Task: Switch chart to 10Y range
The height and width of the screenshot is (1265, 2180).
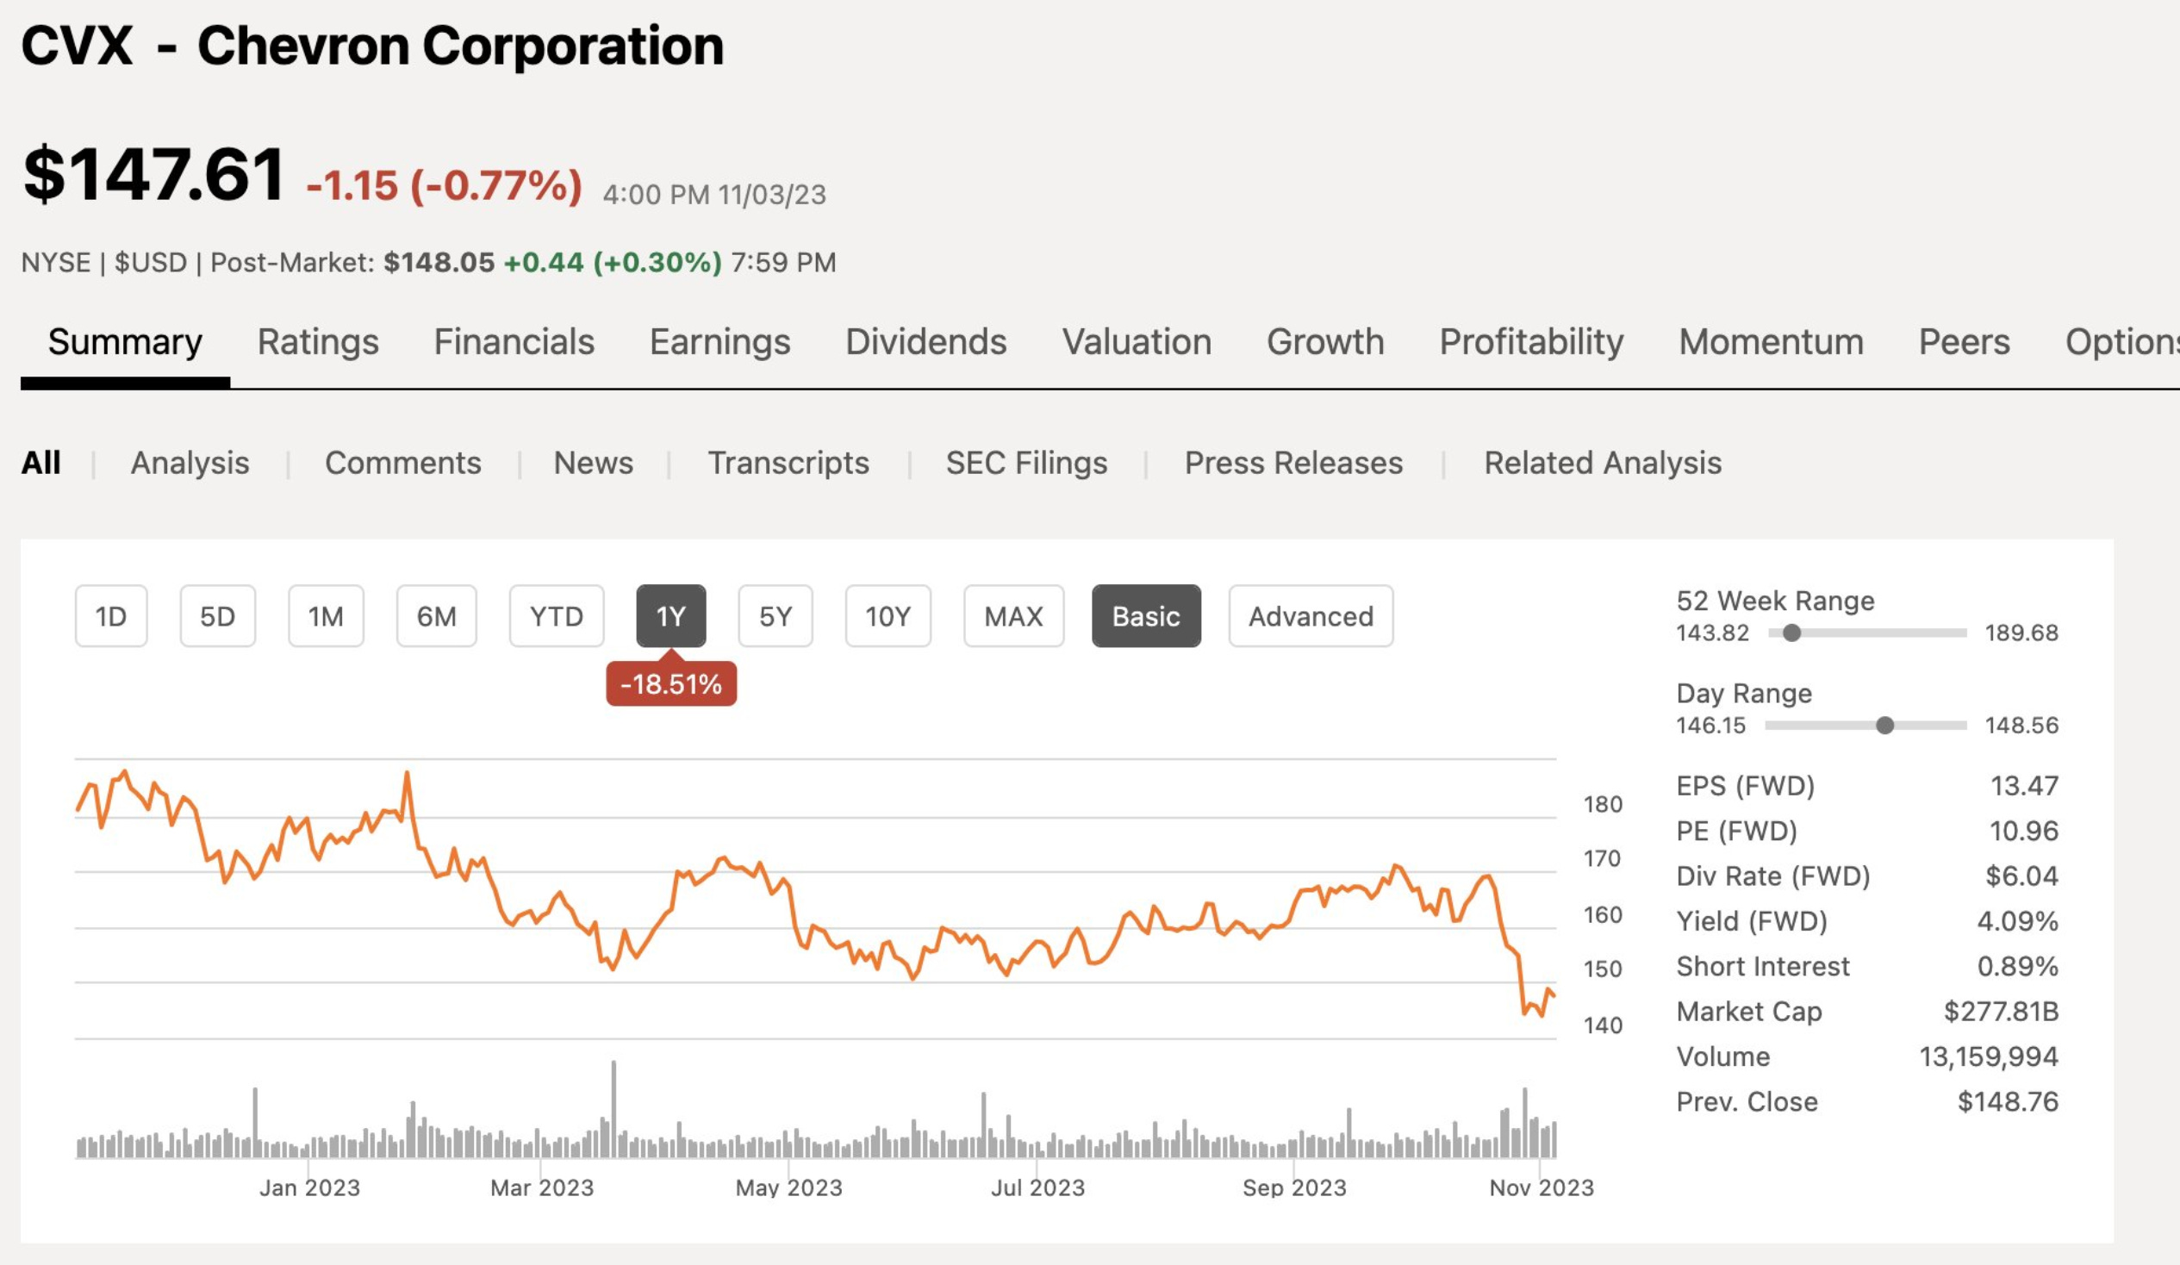Action: pyautogui.click(x=888, y=616)
